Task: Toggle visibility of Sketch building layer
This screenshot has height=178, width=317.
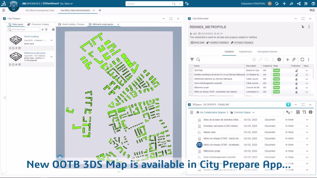Action: [x=17, y=48]
